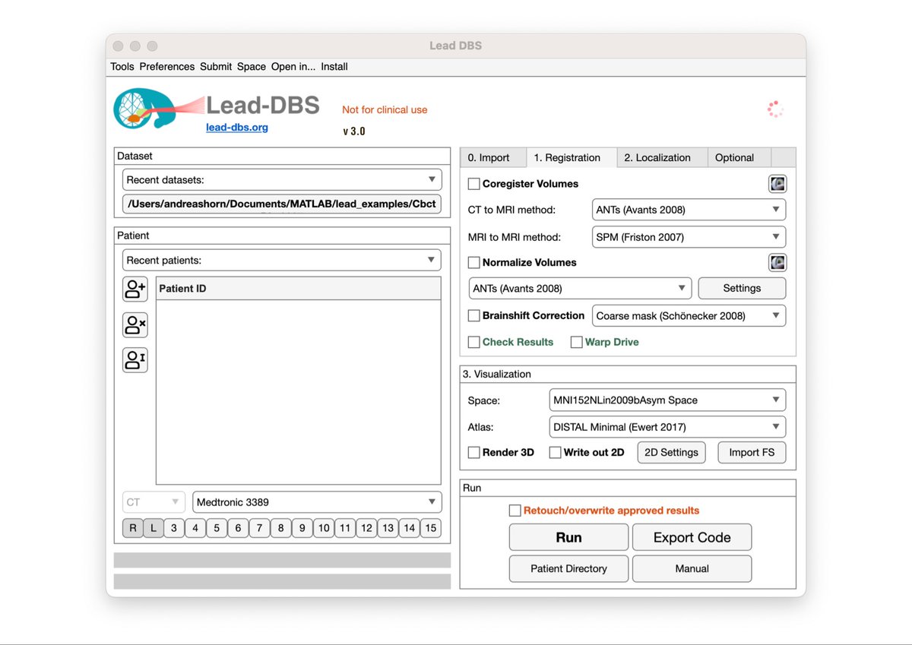
Task: Open the Submit menu
Action: click(216, 67)
